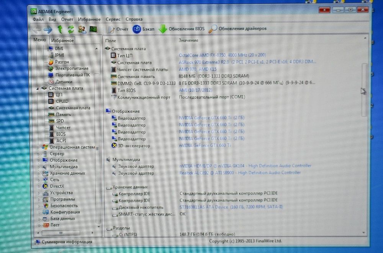Open the Сервис menu

coord(113,19)
